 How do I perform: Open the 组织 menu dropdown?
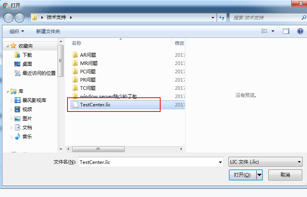pos(17,31)
